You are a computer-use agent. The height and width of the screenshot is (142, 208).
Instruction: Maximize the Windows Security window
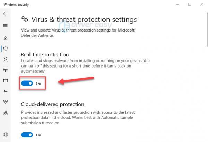(190, 5)
